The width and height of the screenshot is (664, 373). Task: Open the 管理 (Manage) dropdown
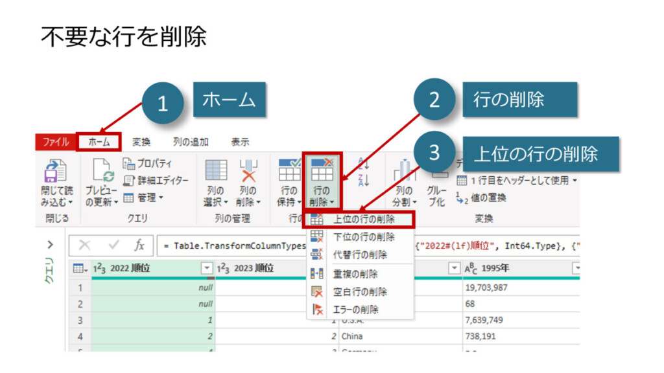click(144, 198)
